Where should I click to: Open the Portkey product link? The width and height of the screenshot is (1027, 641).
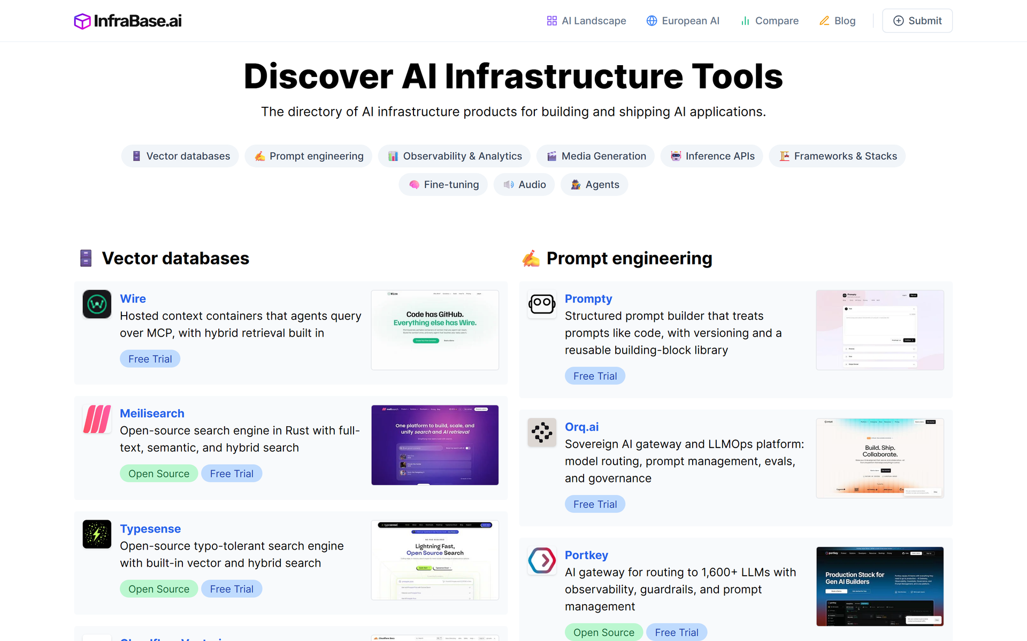586,555
